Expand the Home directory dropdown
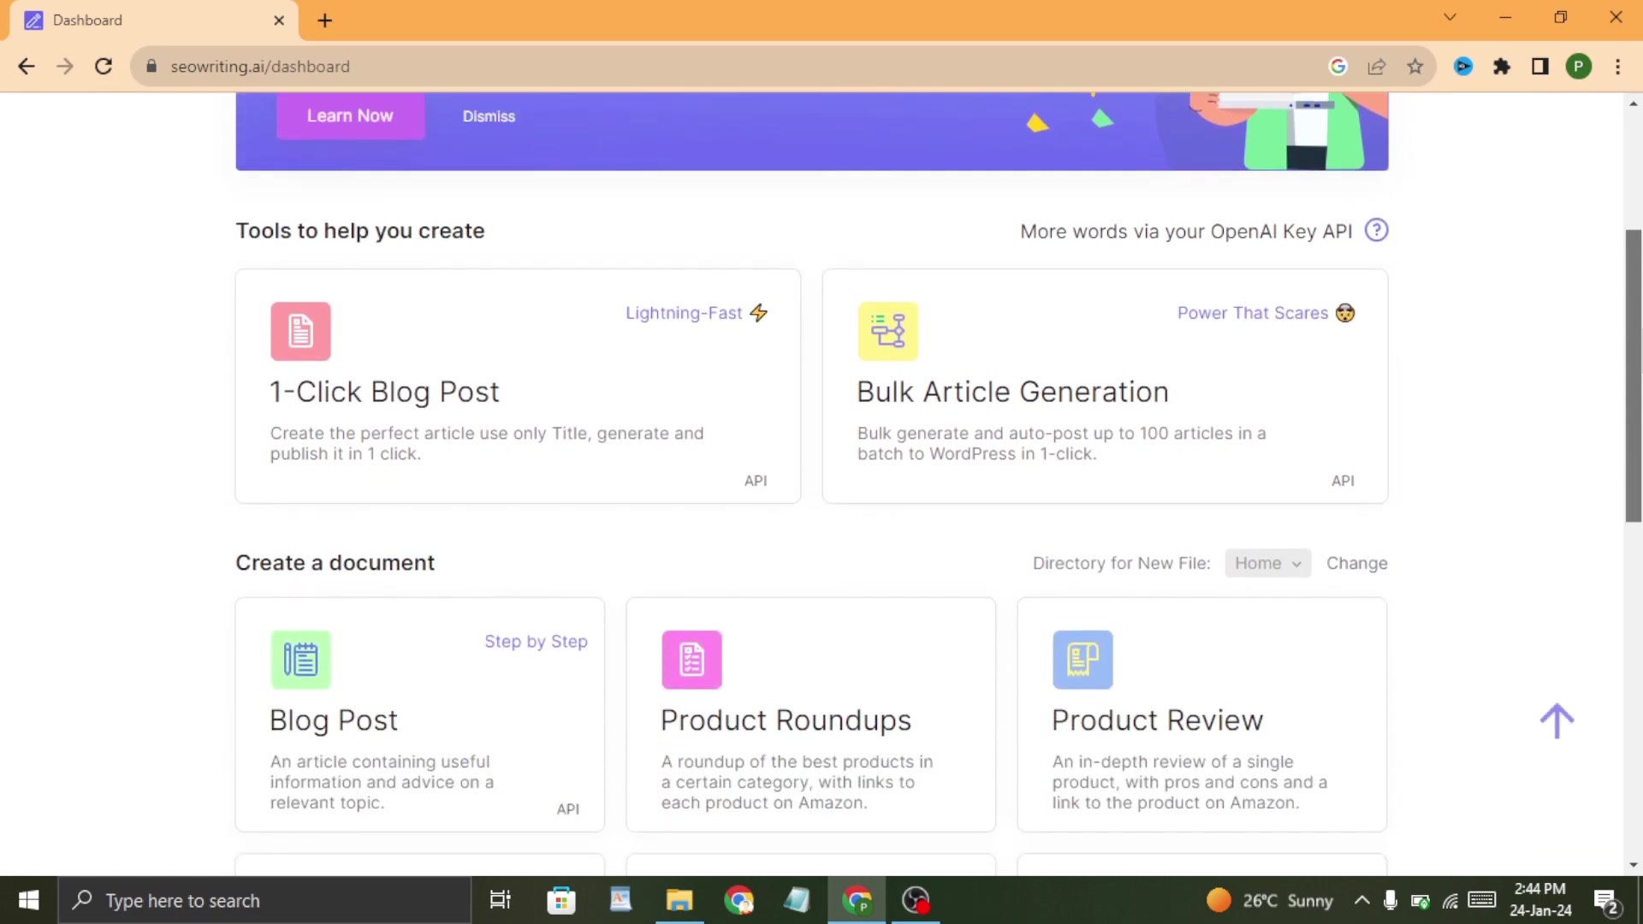1643x924 pixels. click(x=1267, y=563)
